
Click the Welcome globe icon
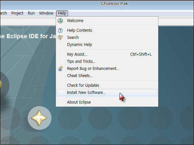(x=60, y=21)
